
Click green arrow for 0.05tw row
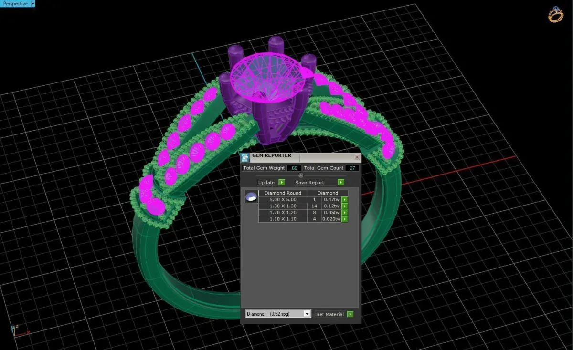tap(345, 213)
